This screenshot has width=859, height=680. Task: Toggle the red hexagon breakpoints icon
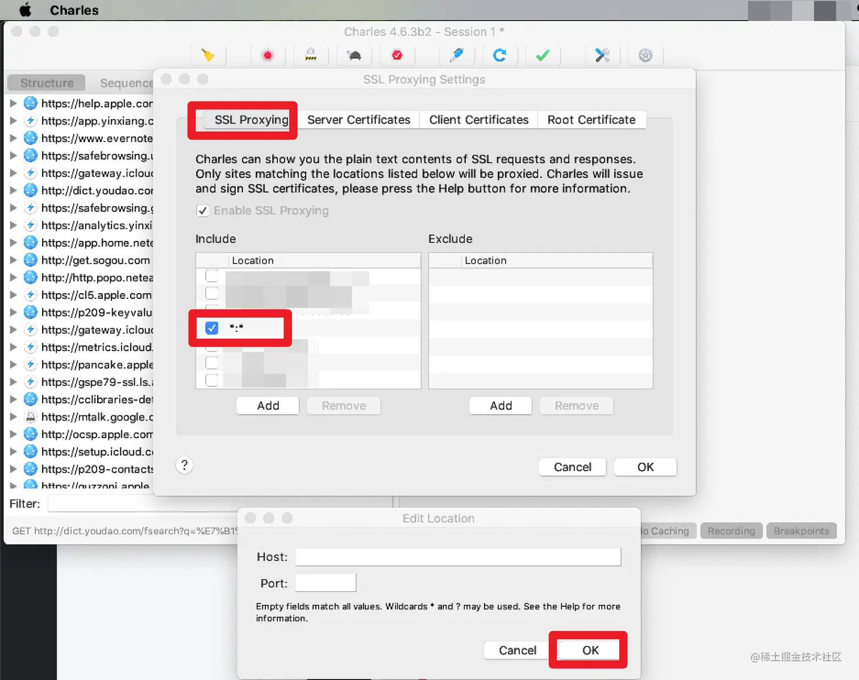[397, 55]
